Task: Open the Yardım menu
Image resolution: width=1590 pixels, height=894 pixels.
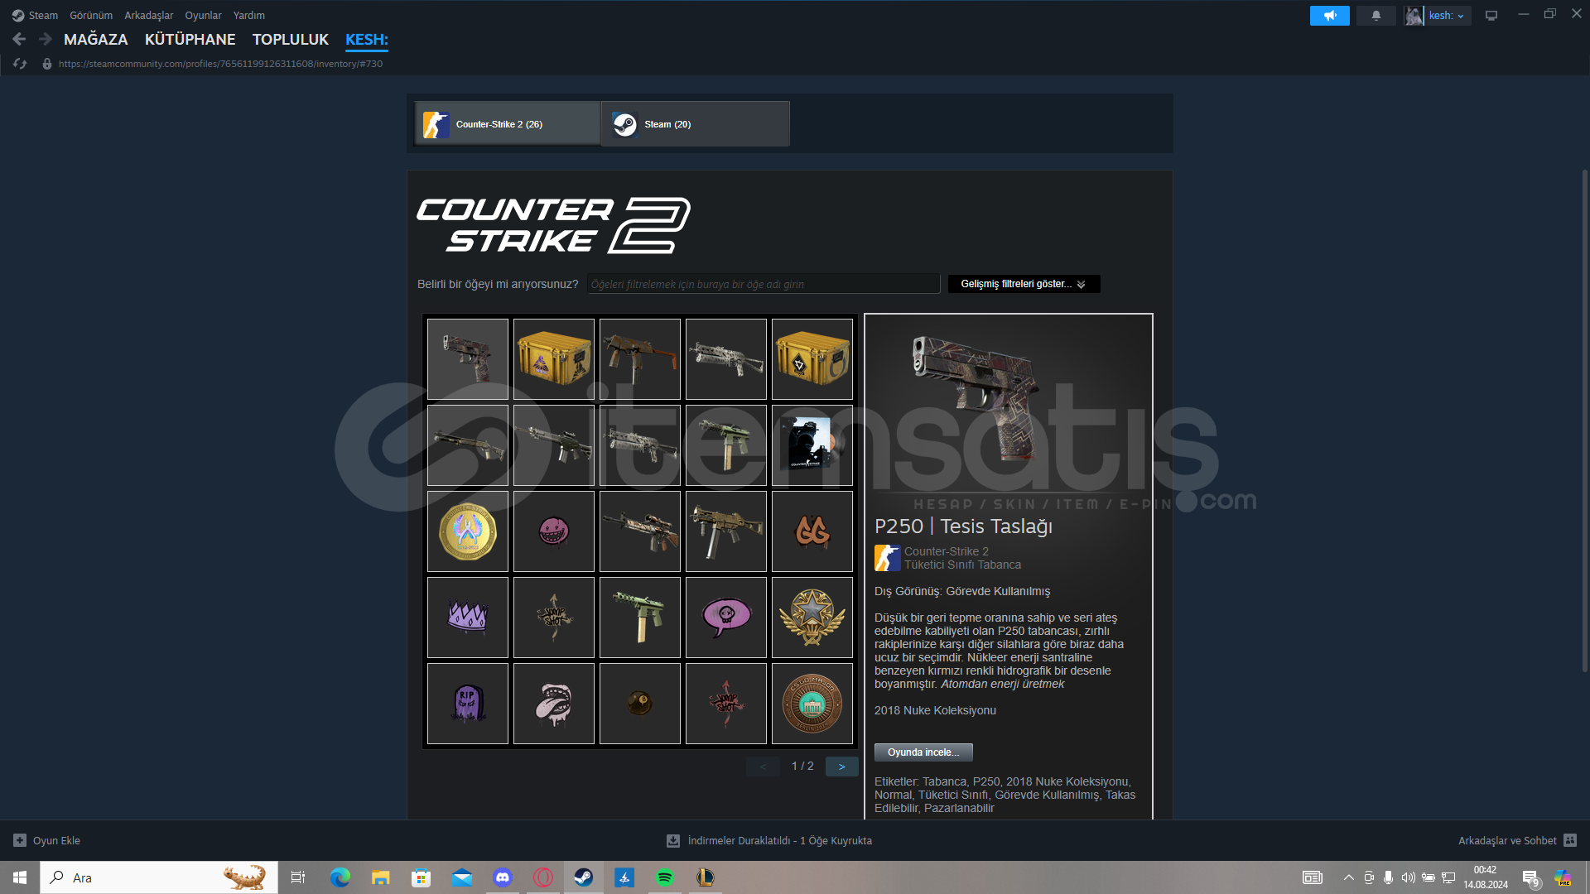Action: (x=249, y=15)
